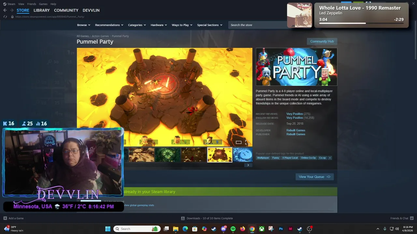417x234 pixels.
Task: Launch Photoshop from the taskbar
Action: tap(280, 229)
